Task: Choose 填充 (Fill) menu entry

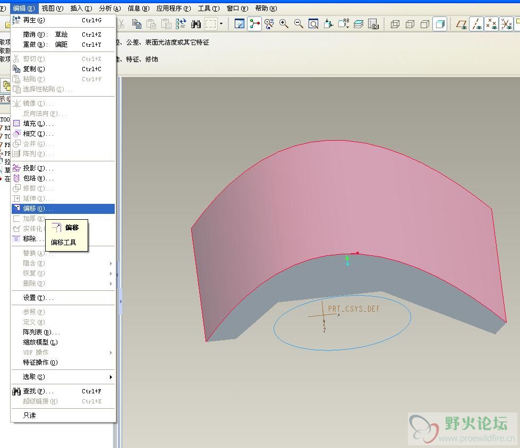Action: pos(63,124)
